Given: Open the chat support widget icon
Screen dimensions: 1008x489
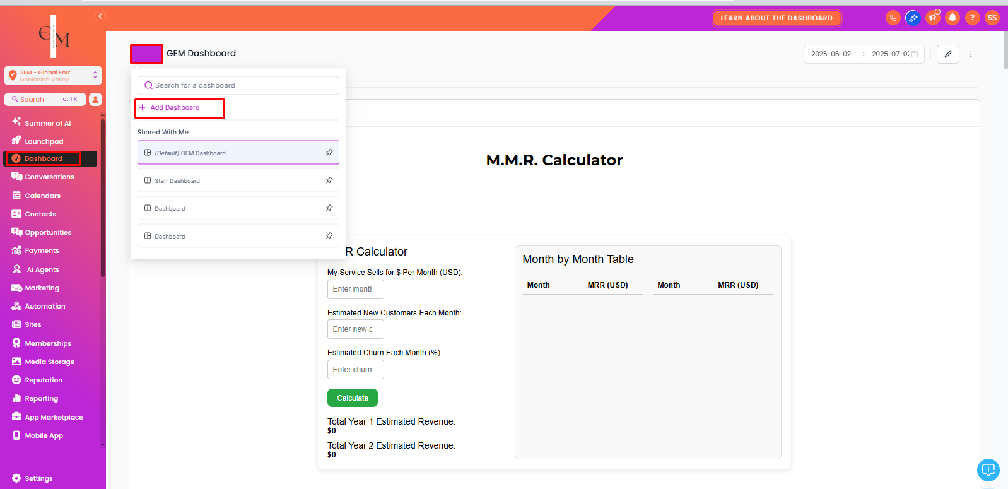Looking at the screenshot, I should click(988, 470).
